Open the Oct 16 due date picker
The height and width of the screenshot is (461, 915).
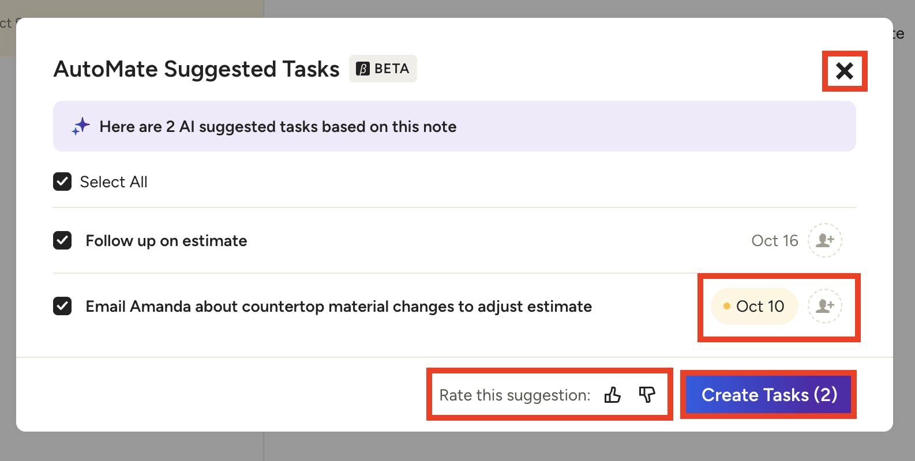click(774, 240)
